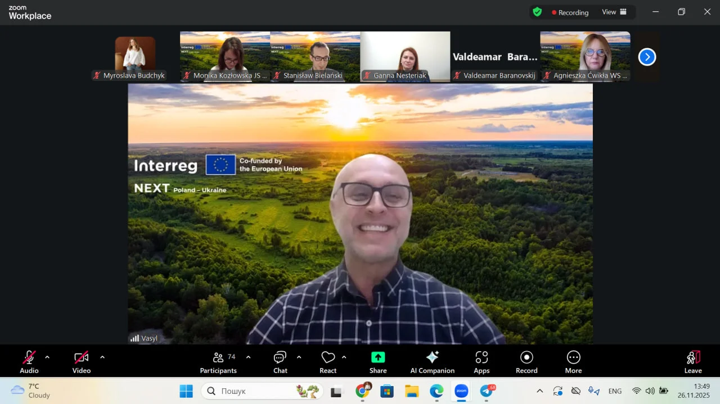Open the View layout menu
The width and height of the screenshot is (720, 404).
(614, 12)
